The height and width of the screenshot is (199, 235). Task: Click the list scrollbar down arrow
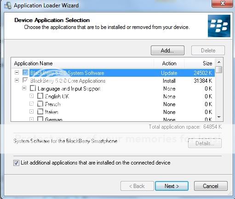pyautogui.click(x=219, y=117)
